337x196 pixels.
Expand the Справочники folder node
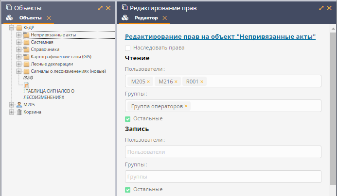click(x=19, y=49)
